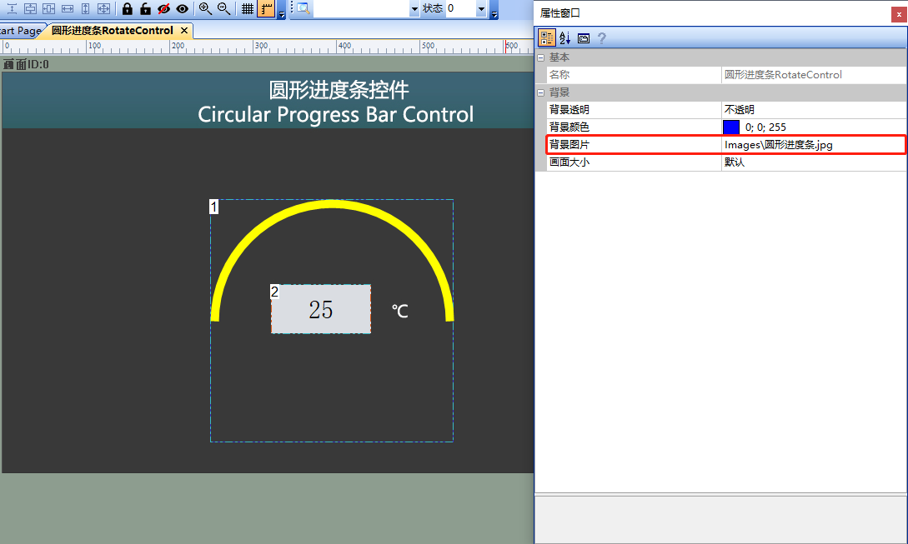Viewport: 908px width, 544px height.
Task: Sort properties alphabetically with A-Z icon
Action: point(565,38)
